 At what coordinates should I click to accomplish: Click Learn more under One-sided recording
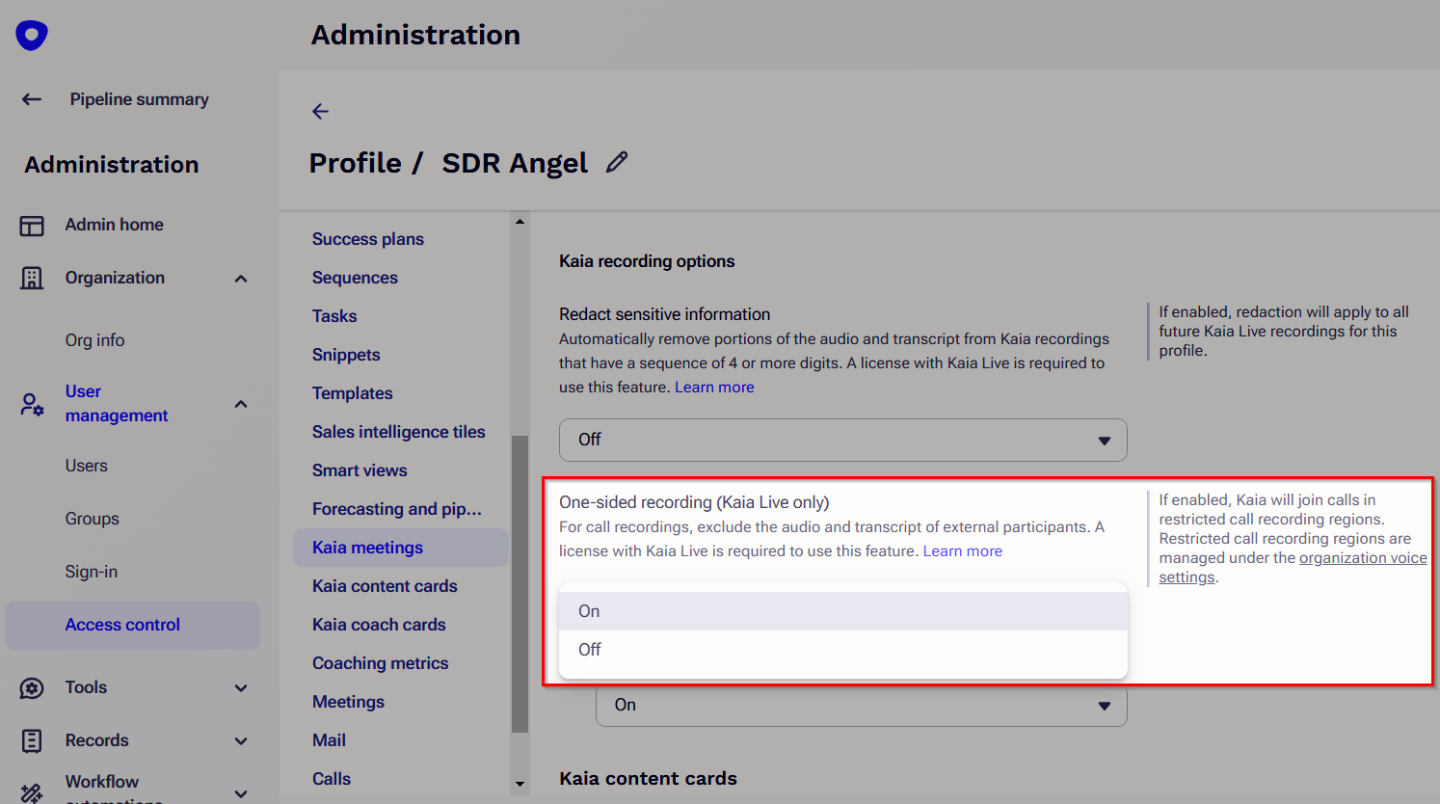pyautogui.click(x=962, y=551)
